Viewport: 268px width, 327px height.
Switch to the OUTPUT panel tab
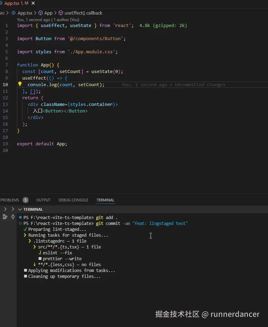coord(43,200)
